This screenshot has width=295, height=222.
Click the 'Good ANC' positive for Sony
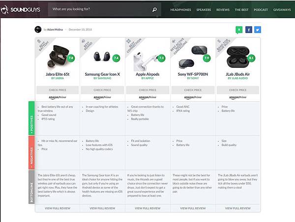pos(183,107)
